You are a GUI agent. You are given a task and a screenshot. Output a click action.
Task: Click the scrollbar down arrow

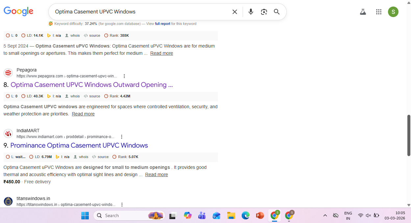pos(409,205)
